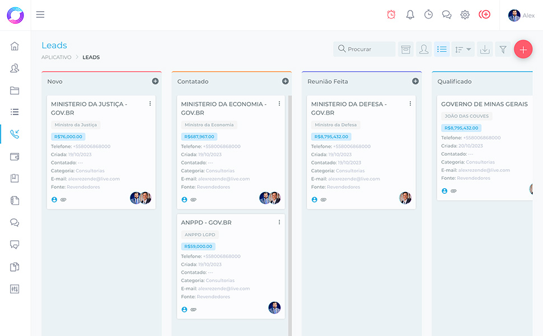Click the Procurar search field
The height and width of the screenshot is (336, 543).
pos(364,49)
